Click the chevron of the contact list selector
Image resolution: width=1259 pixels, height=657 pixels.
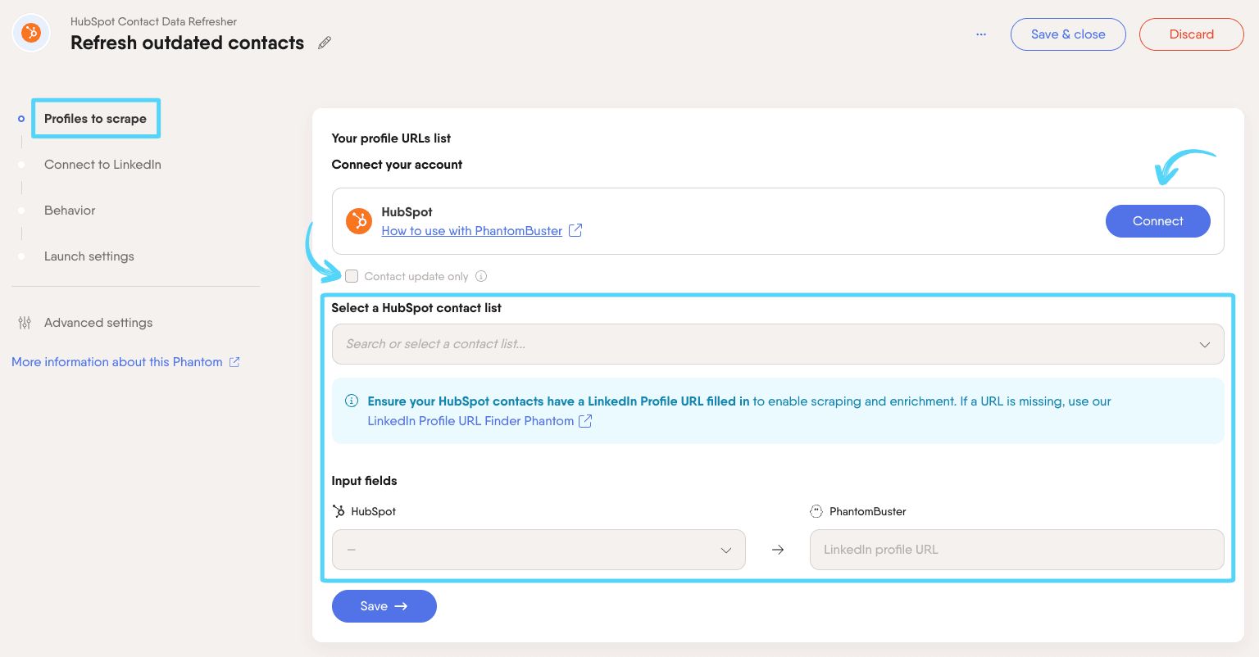coord(1205,345)
